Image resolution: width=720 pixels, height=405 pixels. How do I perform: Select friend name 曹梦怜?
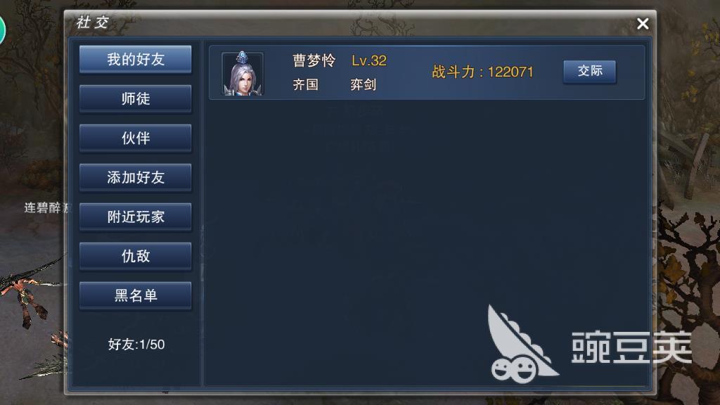[x=314, y=60]
